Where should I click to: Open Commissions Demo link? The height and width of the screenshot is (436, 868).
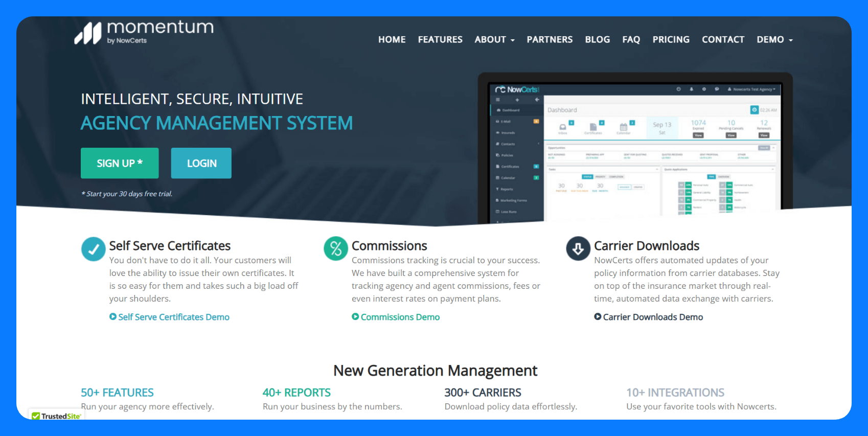tap(400, 317)
